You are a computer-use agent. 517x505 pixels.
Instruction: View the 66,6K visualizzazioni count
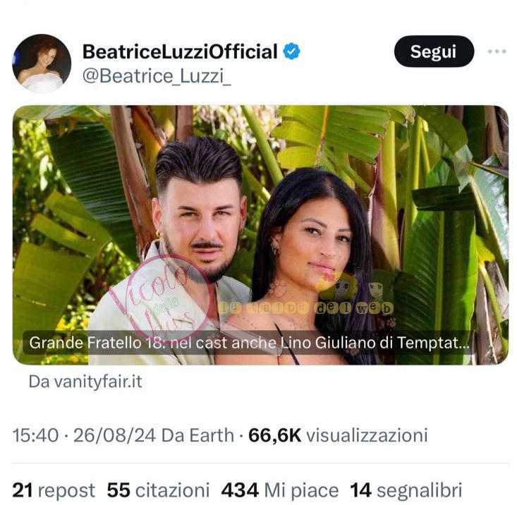(339, 435)
